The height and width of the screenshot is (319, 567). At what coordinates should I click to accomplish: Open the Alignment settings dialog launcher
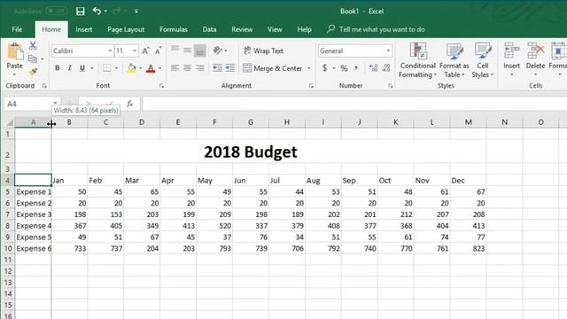[x=311, y=86]
